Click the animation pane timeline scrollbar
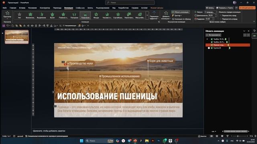Viewport: 257px width, 144px height. tap(236, 131)
